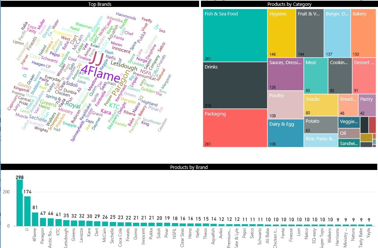Click the Schwartz axis label
This screenshot has width=378, height=248.
[x=260, y=236]
